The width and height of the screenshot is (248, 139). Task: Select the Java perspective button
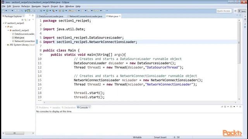point(242,11)
